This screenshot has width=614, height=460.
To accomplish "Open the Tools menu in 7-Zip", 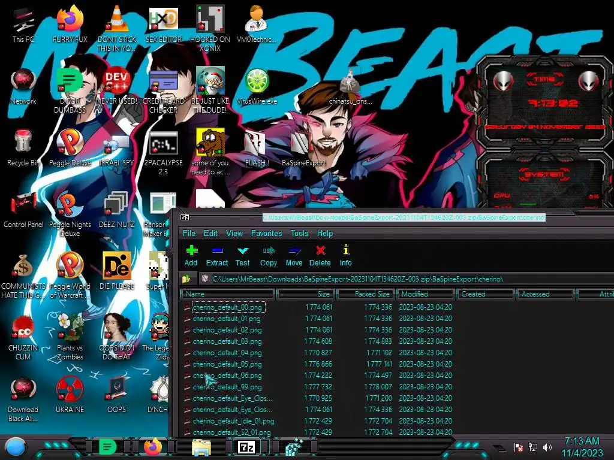I will pos(300,233).
